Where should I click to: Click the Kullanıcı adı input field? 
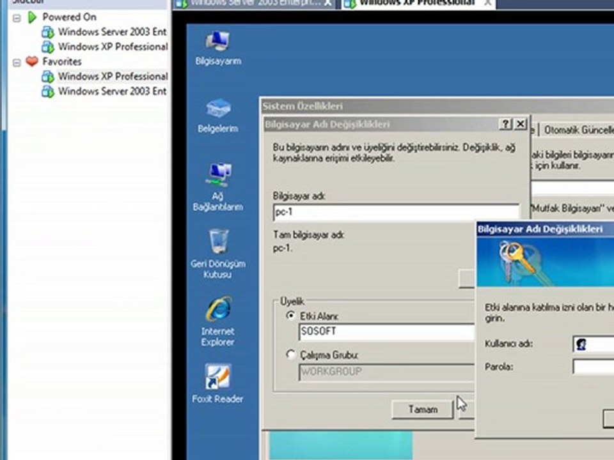point(594,344)
